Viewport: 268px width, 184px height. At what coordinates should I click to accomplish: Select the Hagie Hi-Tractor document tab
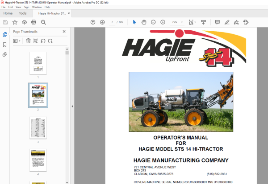coord(52,13)
